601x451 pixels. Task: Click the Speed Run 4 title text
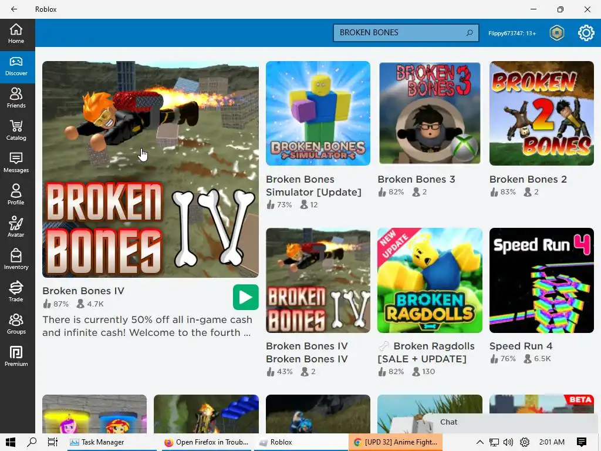(521, 346)
